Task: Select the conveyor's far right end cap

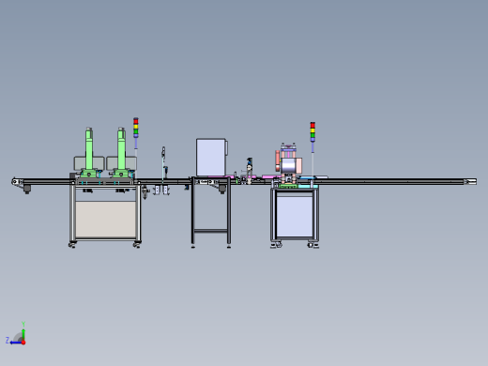Action: pyautogui.click(x=470, y=182)
